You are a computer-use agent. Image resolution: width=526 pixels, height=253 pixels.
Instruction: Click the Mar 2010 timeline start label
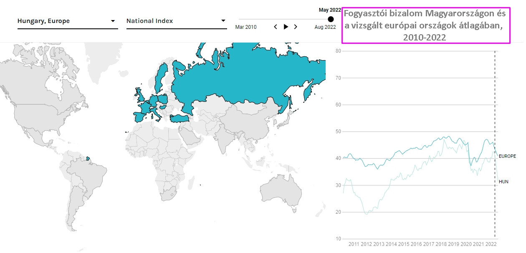(x=246, y=27)
